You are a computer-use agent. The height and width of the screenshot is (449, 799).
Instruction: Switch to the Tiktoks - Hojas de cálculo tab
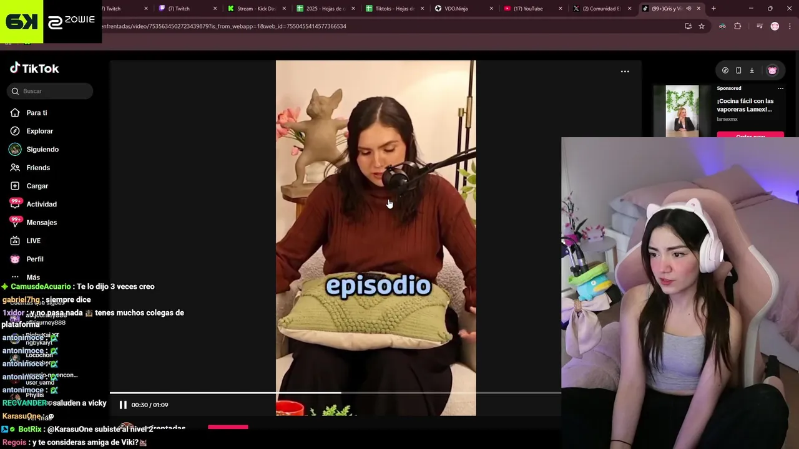click(x=394, y=9)
